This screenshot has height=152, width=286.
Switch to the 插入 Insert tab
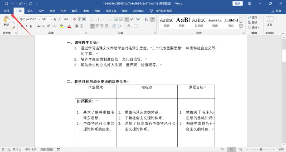[x=30, y=11]
